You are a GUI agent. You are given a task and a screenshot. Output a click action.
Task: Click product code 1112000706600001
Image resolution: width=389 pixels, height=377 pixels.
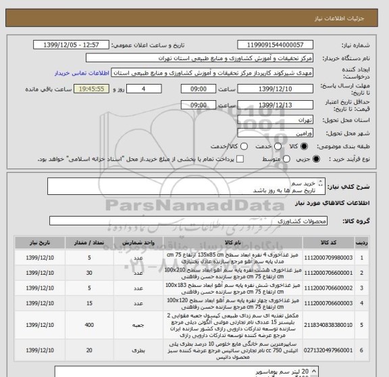pos(328,273)
